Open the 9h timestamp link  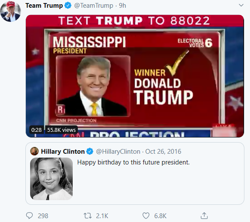tap(123, 6)
